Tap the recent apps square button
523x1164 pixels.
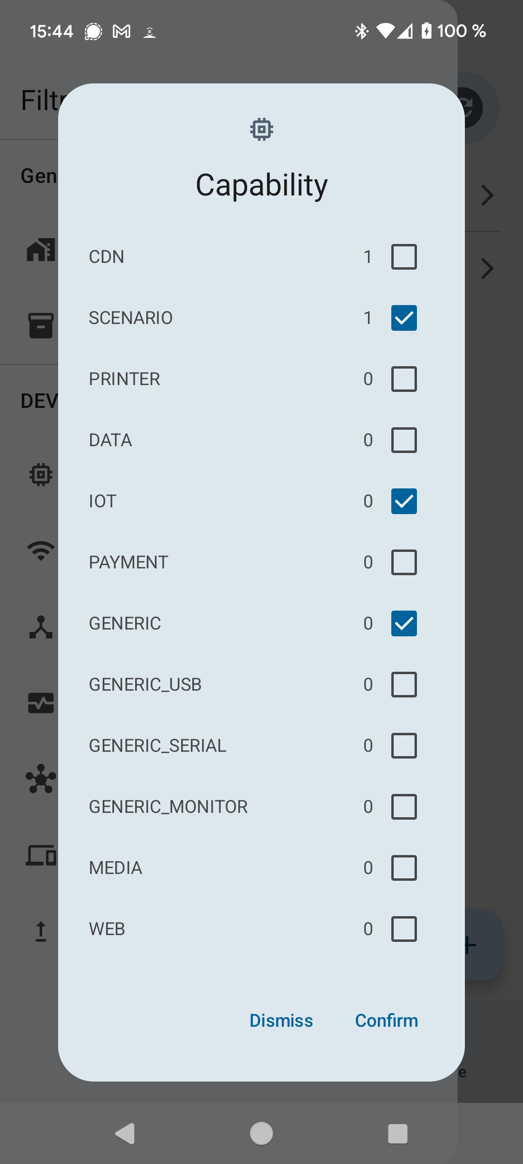(x=398, y=1133)
